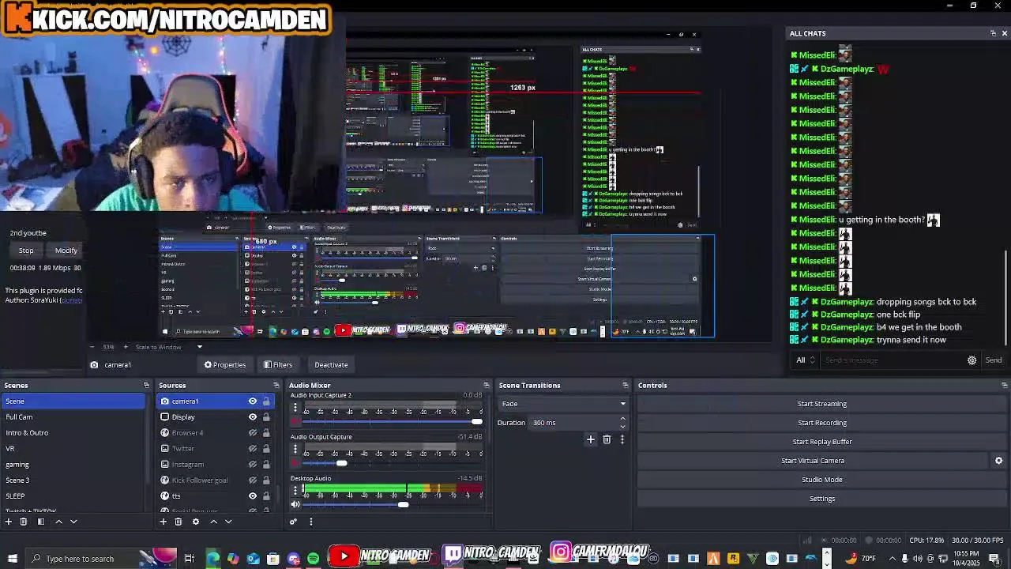Mute Desktop Audio speaker icon
The width and height of the screenshot is (1011, 569).
coord(295,504)
